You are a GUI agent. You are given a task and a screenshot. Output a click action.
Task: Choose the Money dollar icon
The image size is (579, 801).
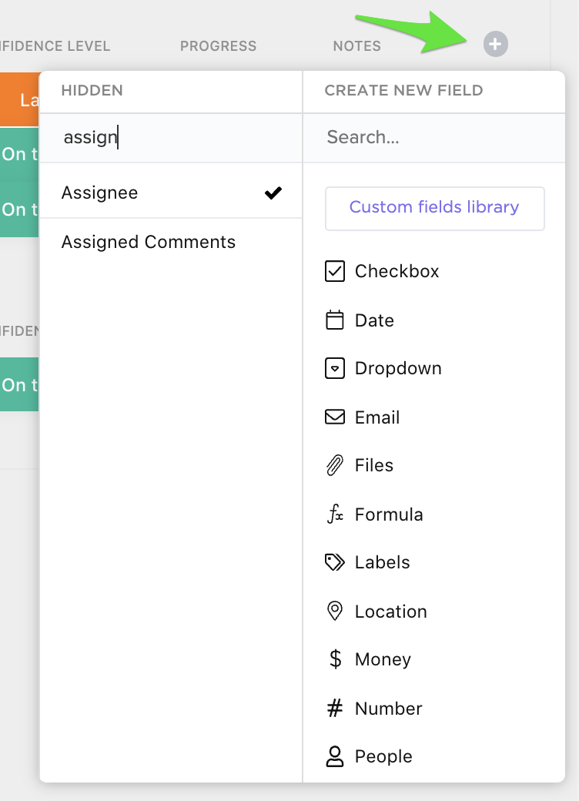click(x=335, y=659)
